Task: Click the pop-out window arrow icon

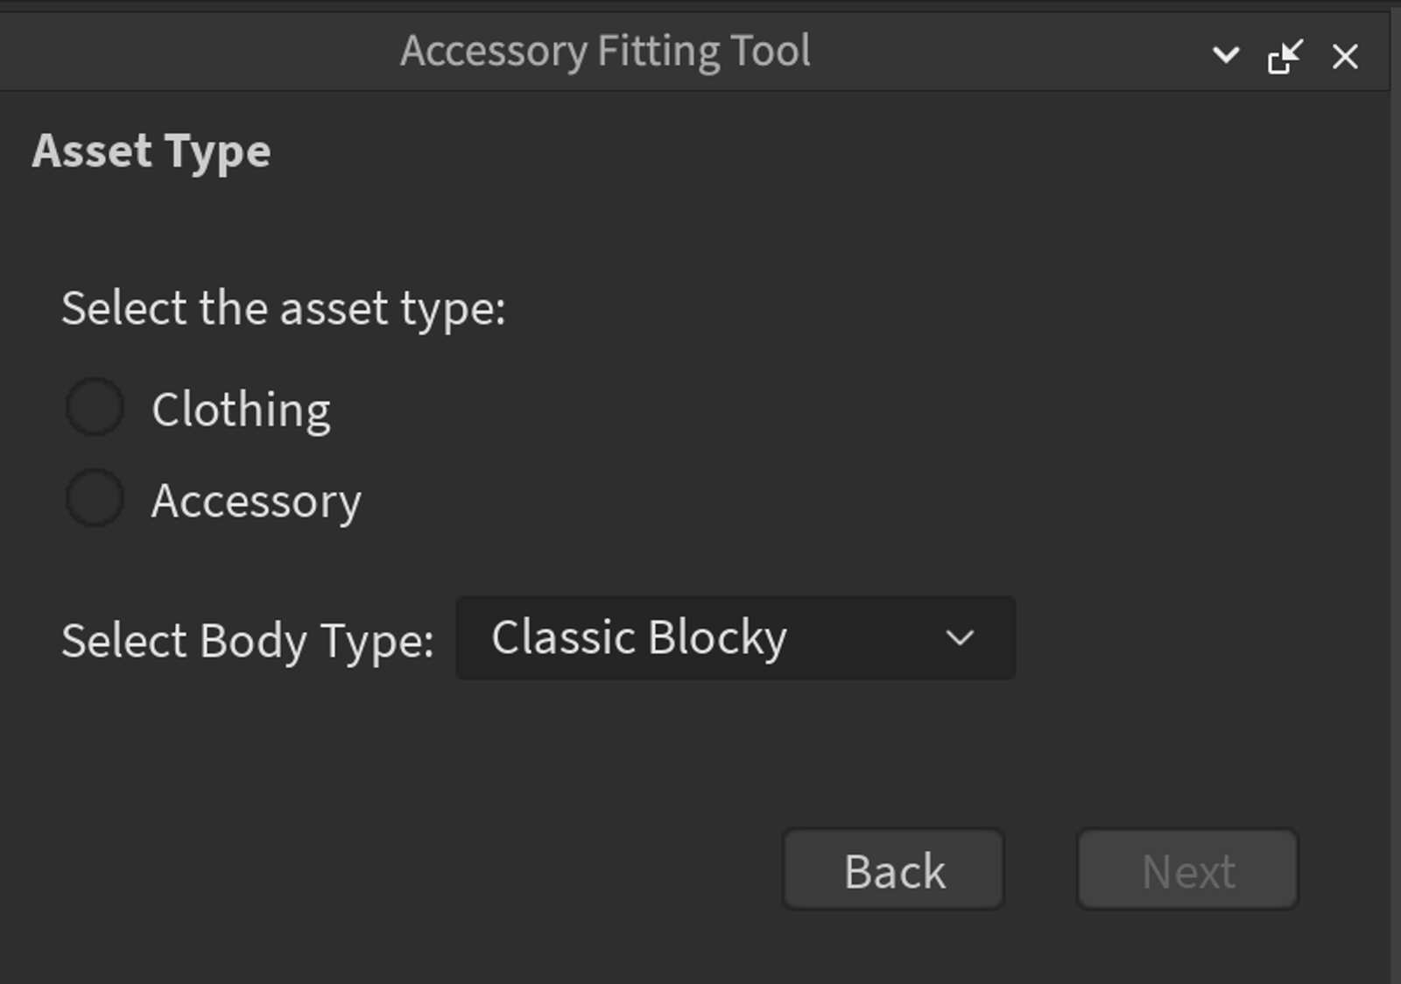Action: (1285, 57)
